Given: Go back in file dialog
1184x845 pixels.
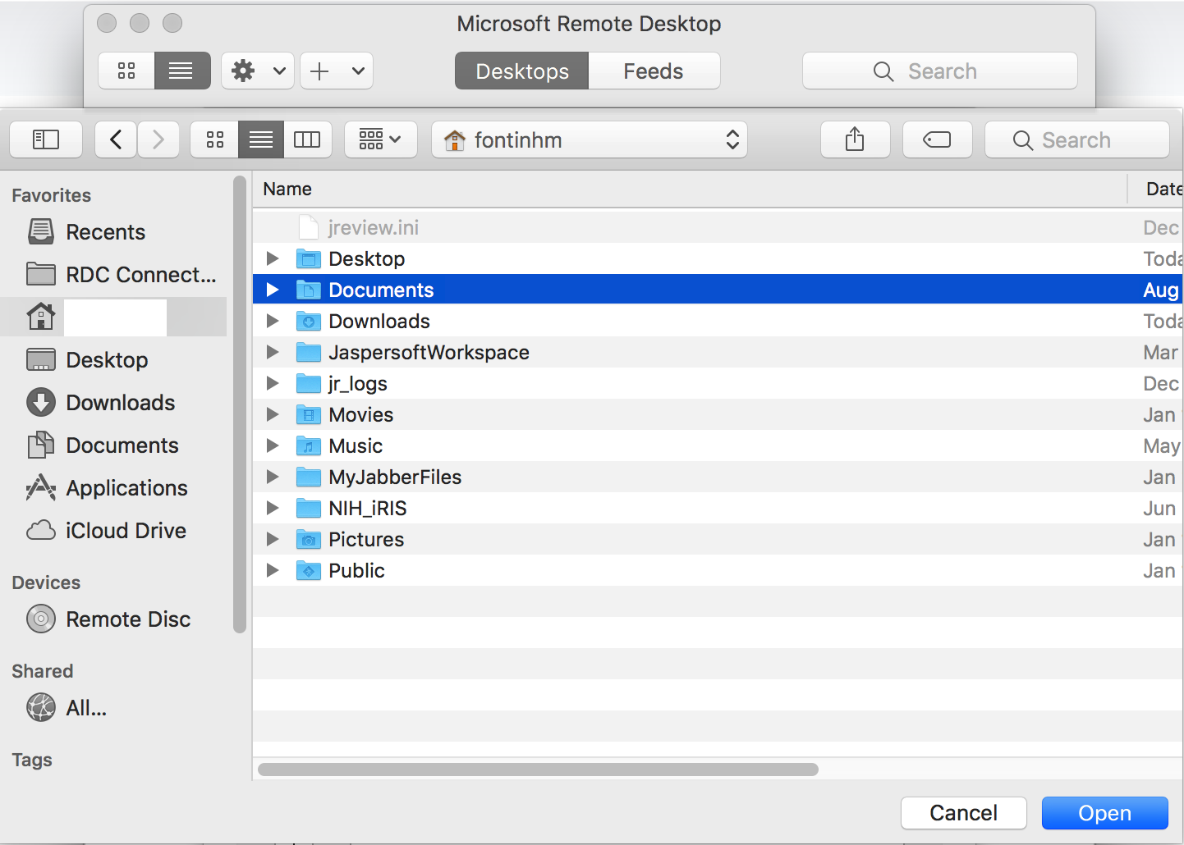Looking at the screenshot, I should pyautogui.click(x=116, y=139).
